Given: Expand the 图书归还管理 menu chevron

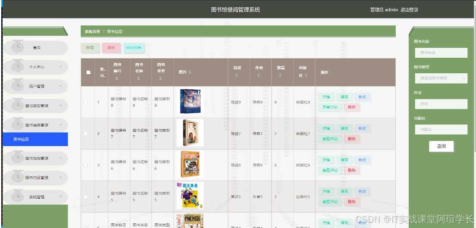Looking at the screenshot, I should point(61,177).
